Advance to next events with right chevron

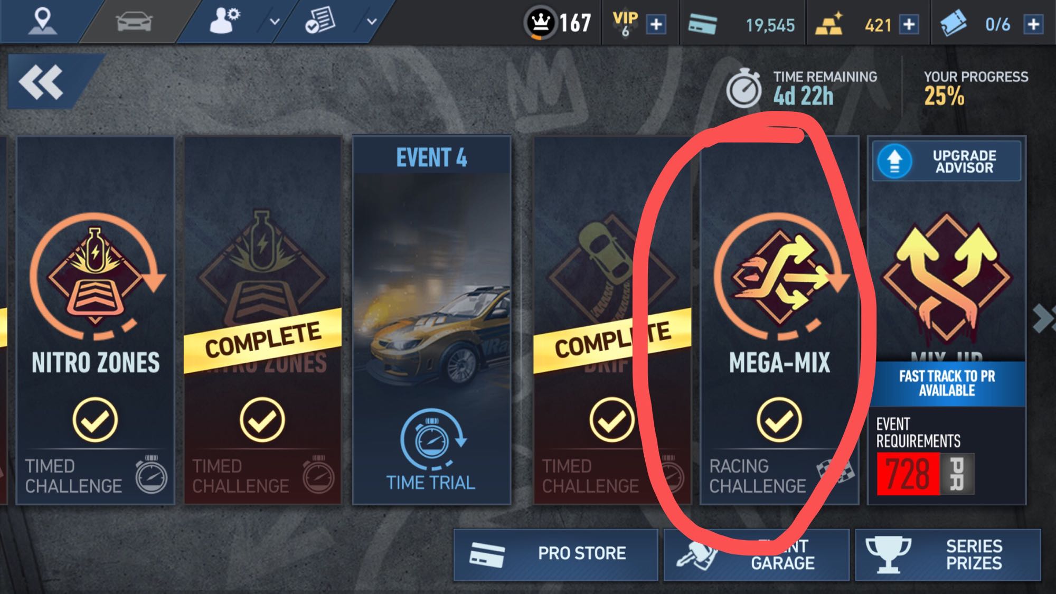coord(1043,318)
